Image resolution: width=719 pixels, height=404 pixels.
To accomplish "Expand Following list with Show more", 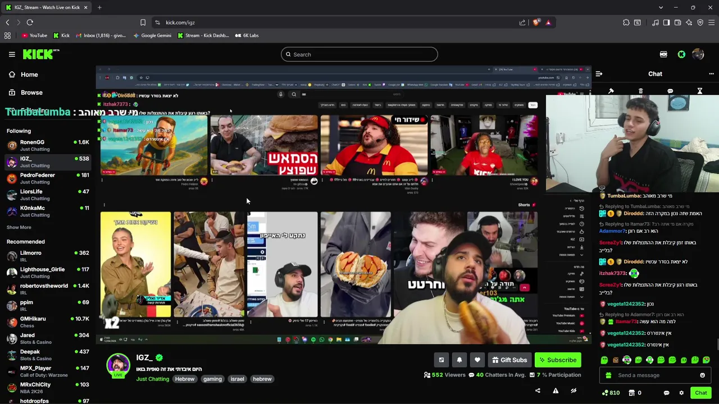I will (19, 227).
